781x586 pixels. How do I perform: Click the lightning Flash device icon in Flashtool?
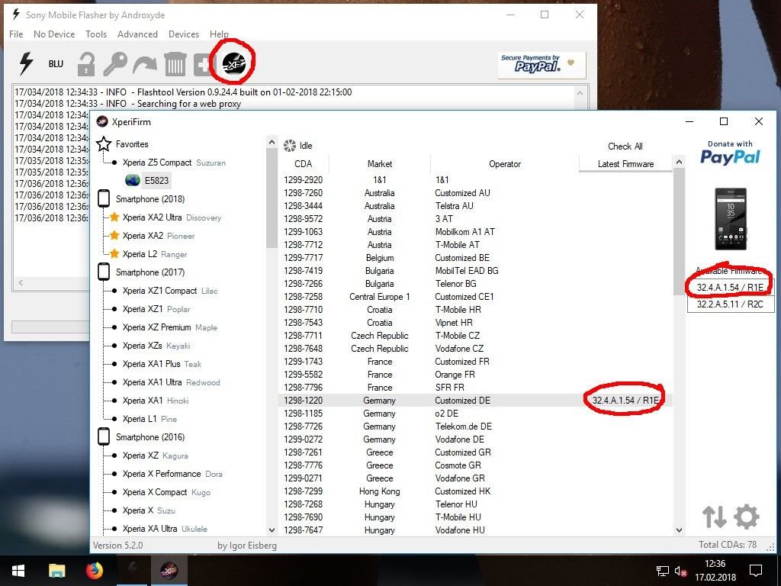coord(26,63)
